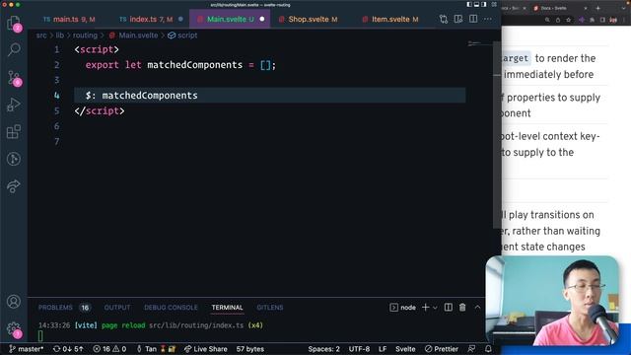
Task: Click the script breadcrumb symbol
Action: coord(182,35)
